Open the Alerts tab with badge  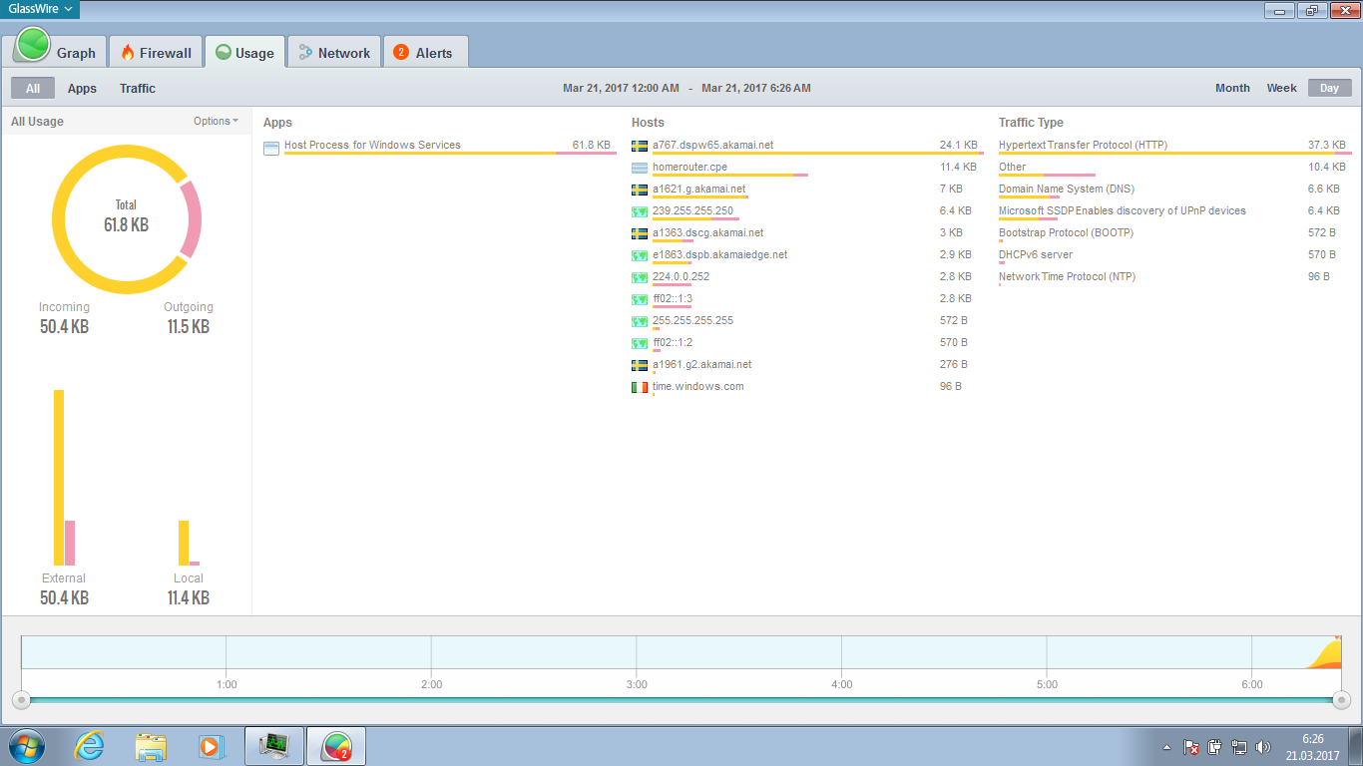(x=423, y=53)
